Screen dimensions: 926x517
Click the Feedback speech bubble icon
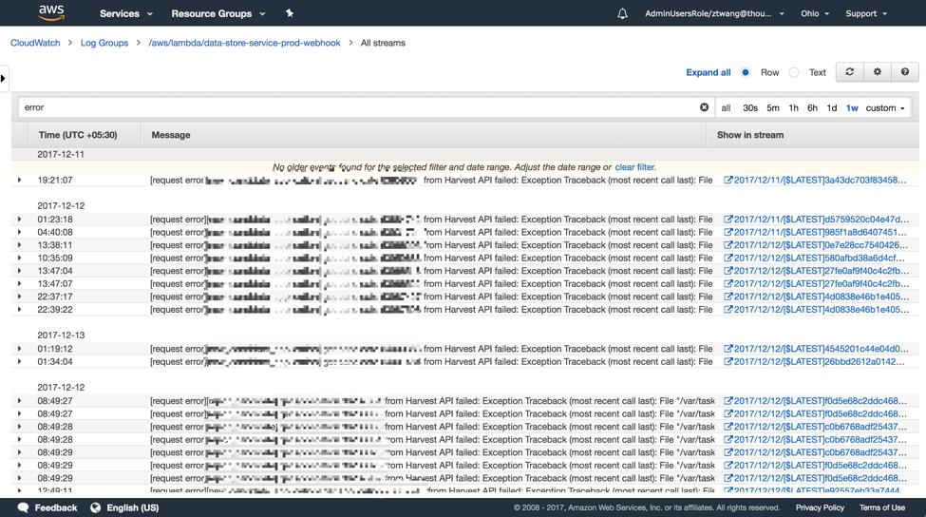click(x=24, y=507)
